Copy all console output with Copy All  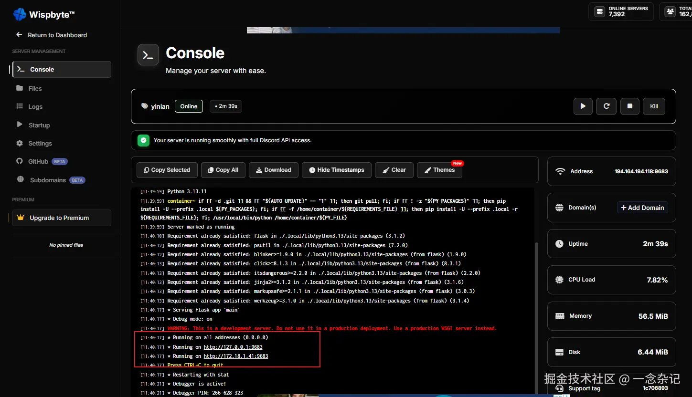223,170
